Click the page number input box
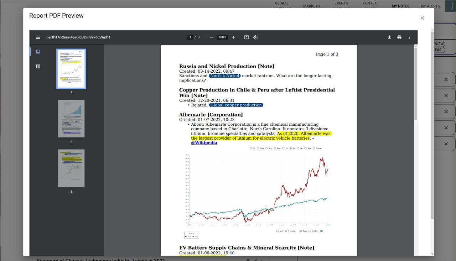The width and height of the screenshot is (456, 261). [190, 37]
